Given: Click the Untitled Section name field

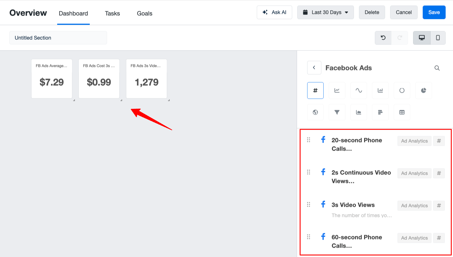Looking at the screenshot, I should click(58, 38).
